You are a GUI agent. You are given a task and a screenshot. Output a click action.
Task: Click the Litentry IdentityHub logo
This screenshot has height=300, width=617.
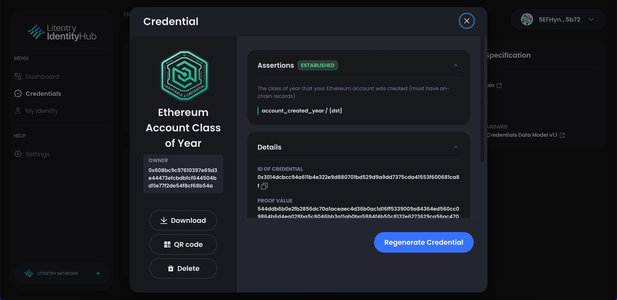click(62, 32)
